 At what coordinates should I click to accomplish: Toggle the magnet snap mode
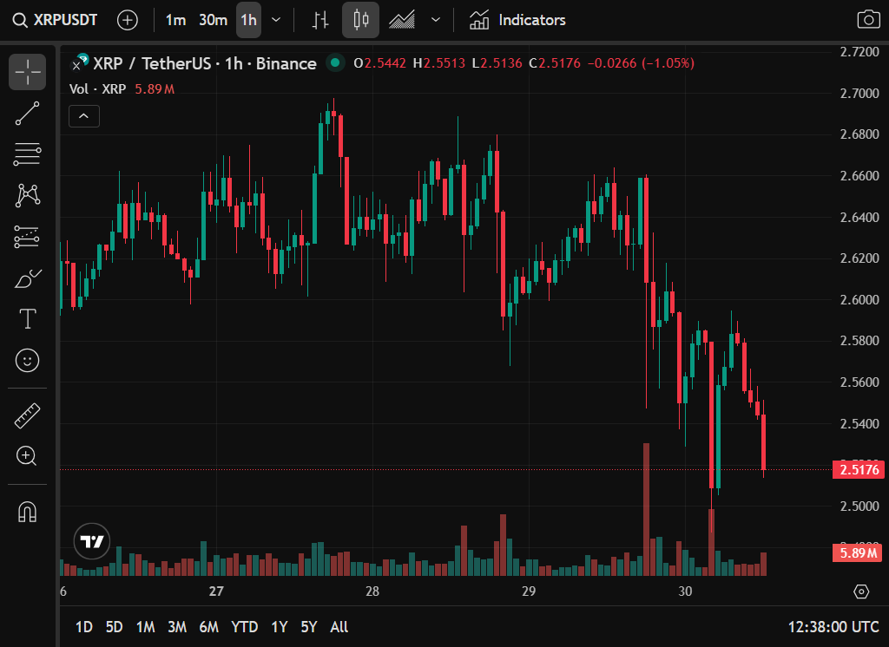(x=27, y=512)
